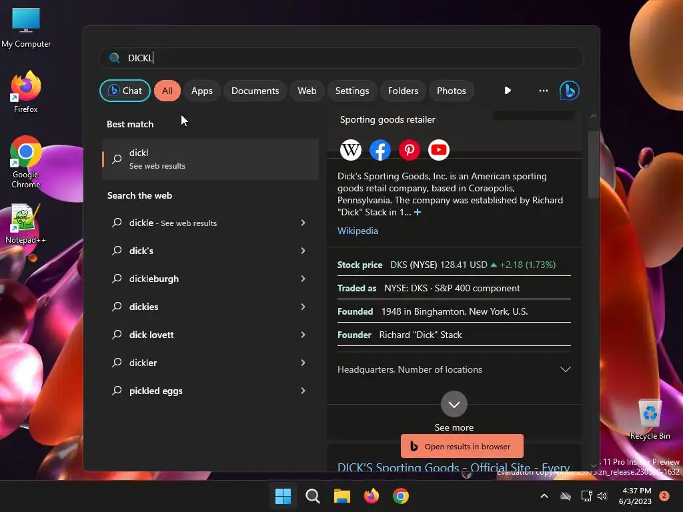
Task: Click the Founded 1948 in Binghamton row
Action: [x=454, y=311]
